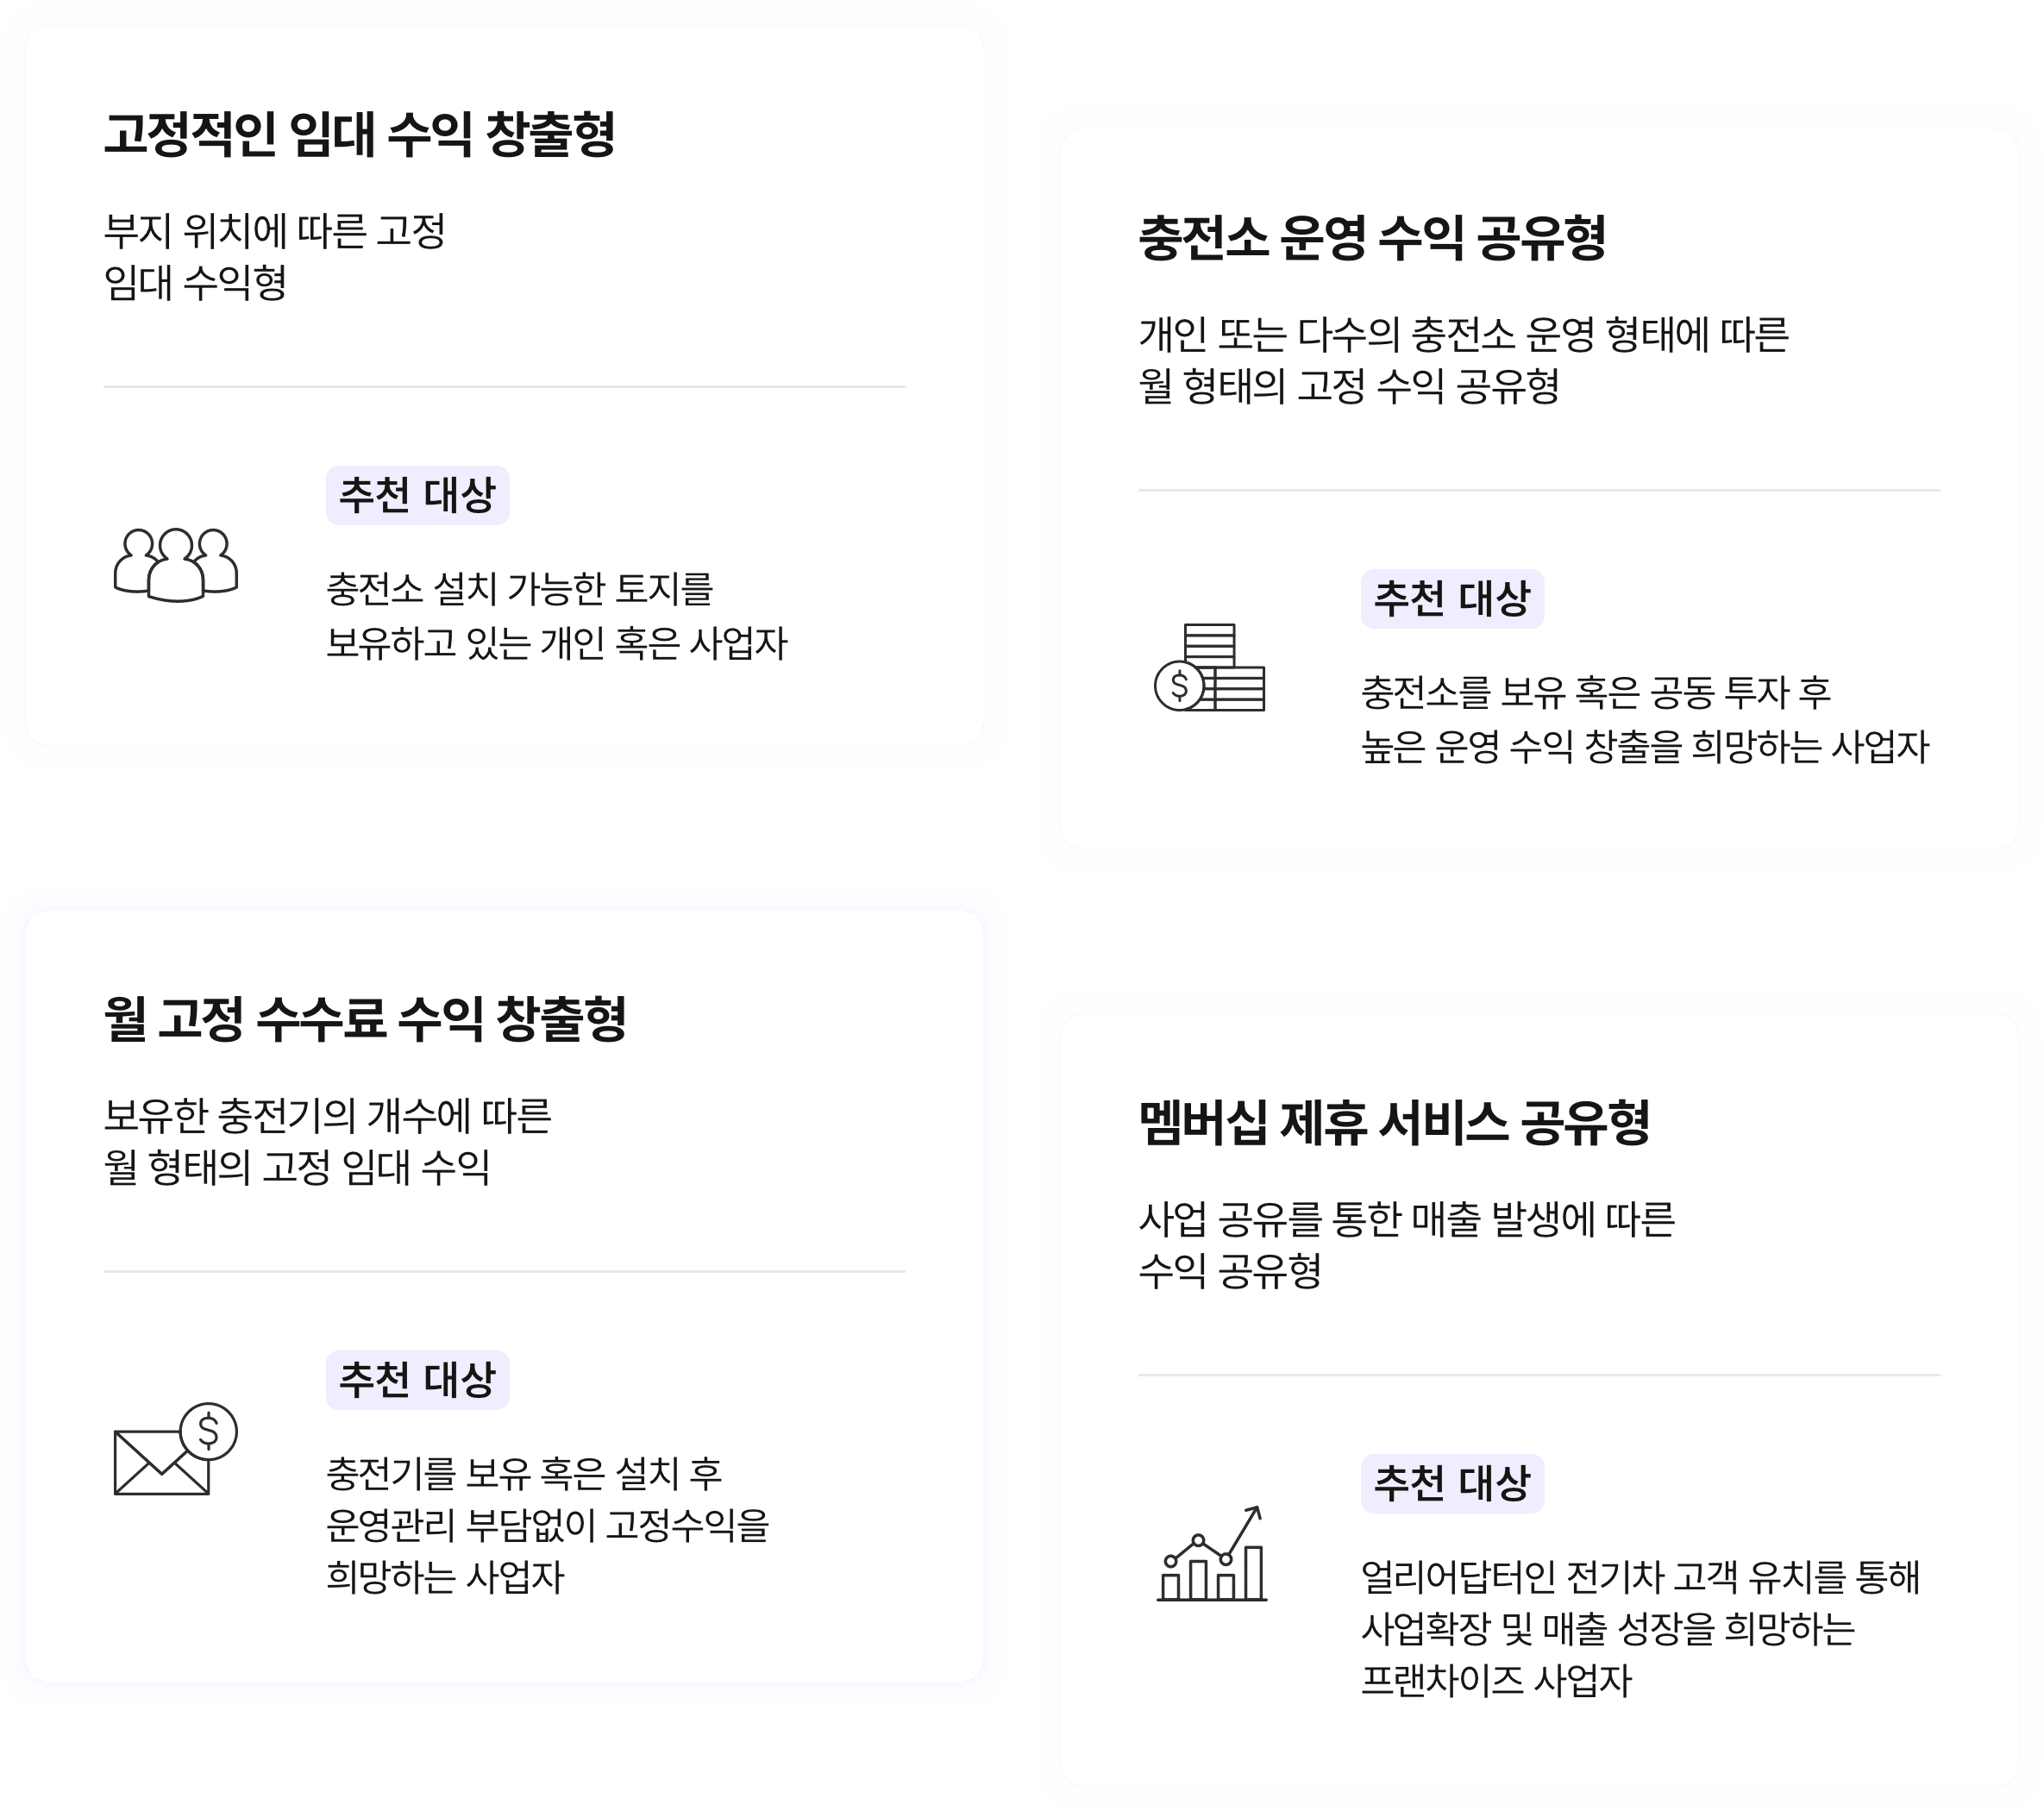Open the 고정적인 임대 수익 창출형 heading
This screenshot has height=1811, width=2044.
point(359,135)
